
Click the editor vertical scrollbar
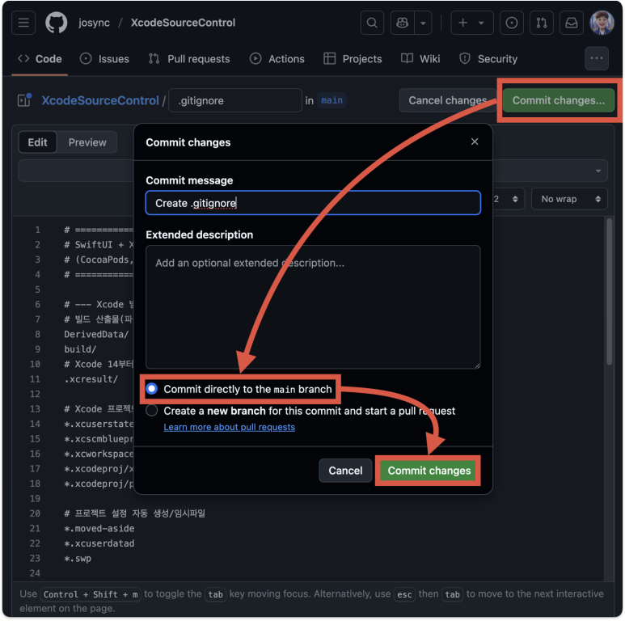(x=609, y=291)
